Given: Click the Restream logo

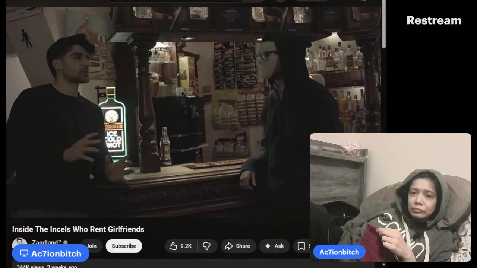Looking at the screenshot, I should click(434, 20).
